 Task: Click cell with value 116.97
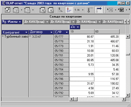pos(107,79)
